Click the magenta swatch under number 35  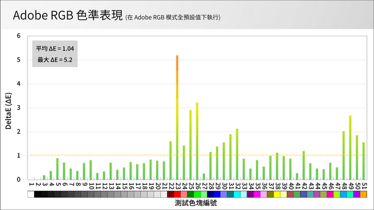tap(257, 194)
